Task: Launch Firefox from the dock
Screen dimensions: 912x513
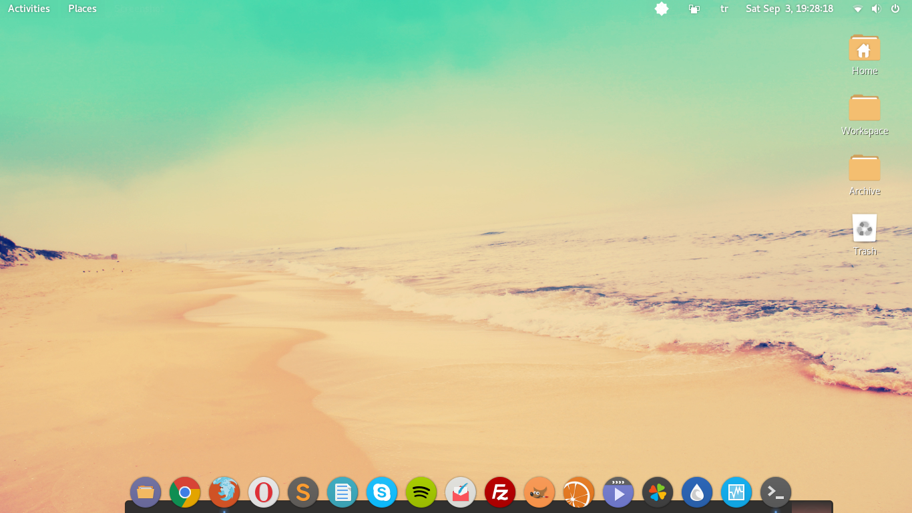Action: coord(224,492)
